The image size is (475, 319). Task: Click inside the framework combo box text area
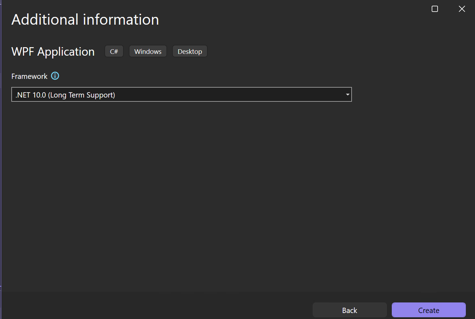coord(141,94)
